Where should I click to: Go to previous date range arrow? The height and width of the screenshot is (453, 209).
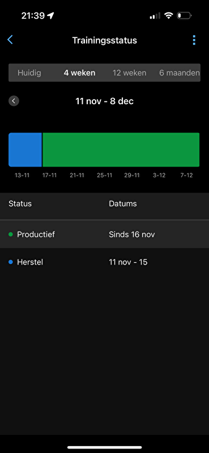(14, 101)
